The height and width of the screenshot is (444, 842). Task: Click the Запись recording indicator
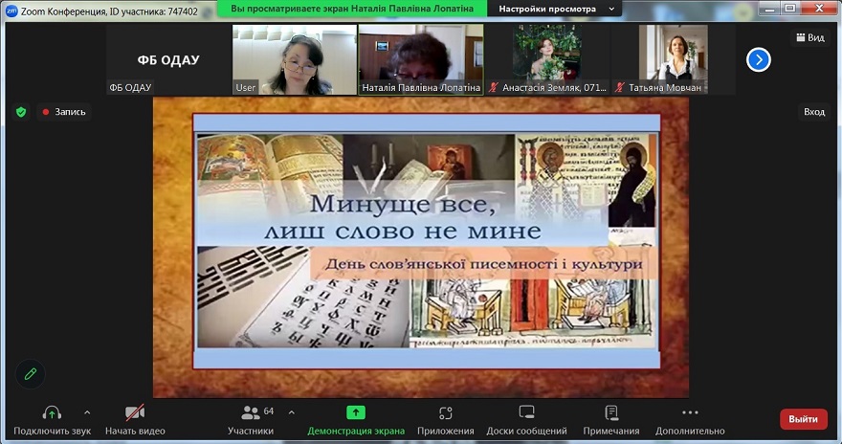tap(63, 112)
